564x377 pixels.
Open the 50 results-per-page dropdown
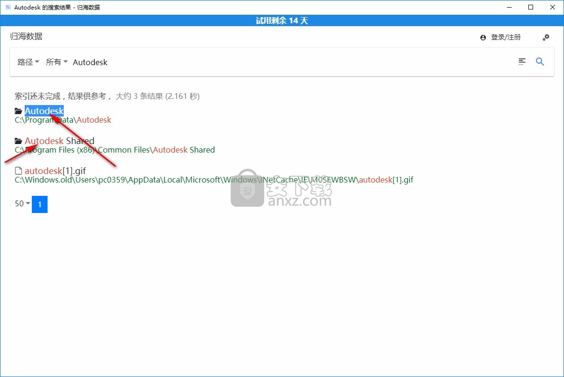[22, 203]
